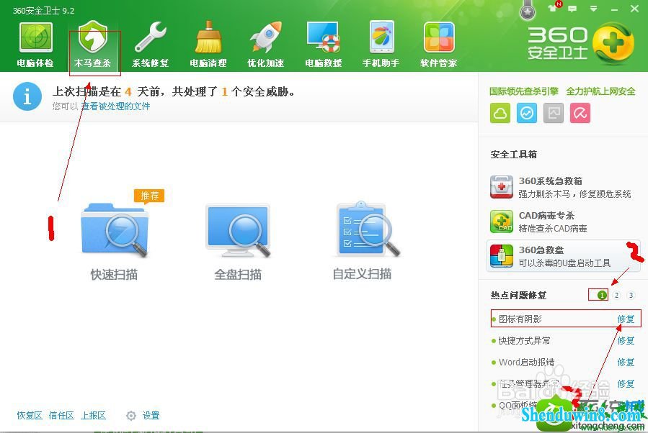This screenshot has width=648, height=433.
Task: Switch to hot fixes page 1
Action: pos(602,295)
